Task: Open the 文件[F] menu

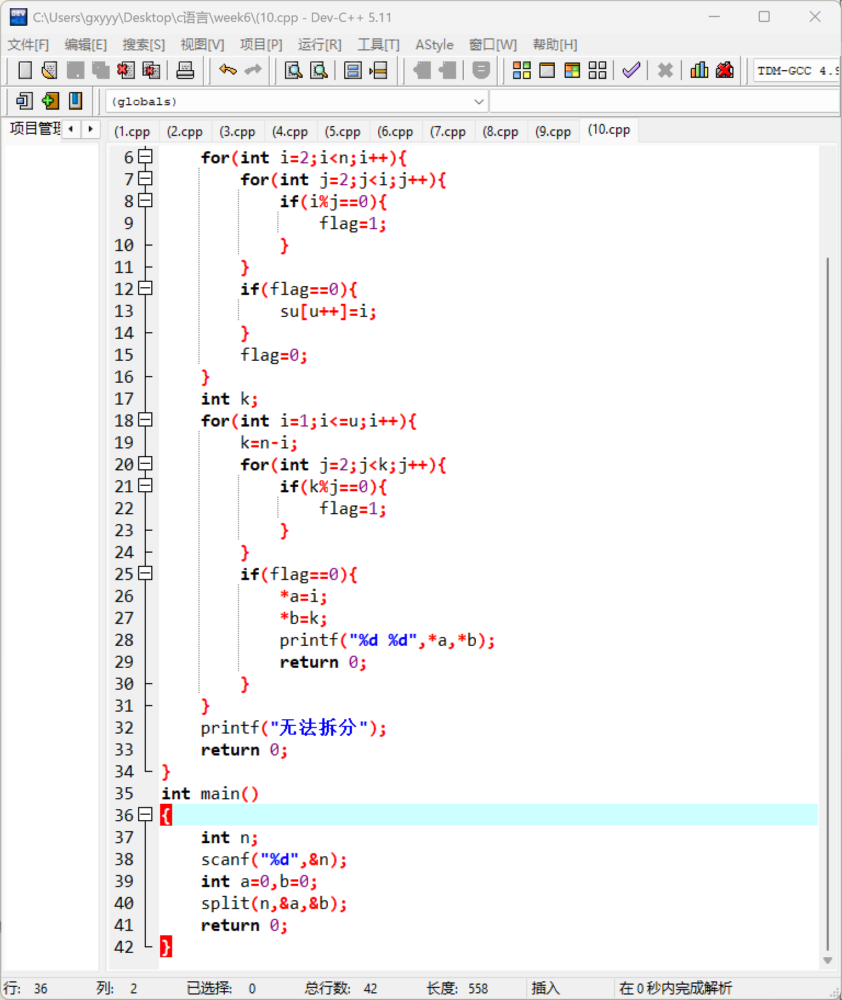Action: click(x=28, y=44)
